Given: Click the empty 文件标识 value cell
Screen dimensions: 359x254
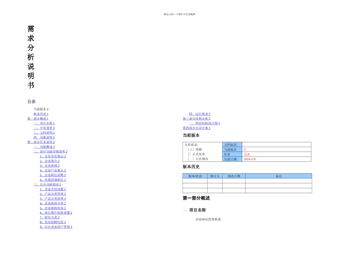Looking at the screenshot, I should tap(277, 144).
